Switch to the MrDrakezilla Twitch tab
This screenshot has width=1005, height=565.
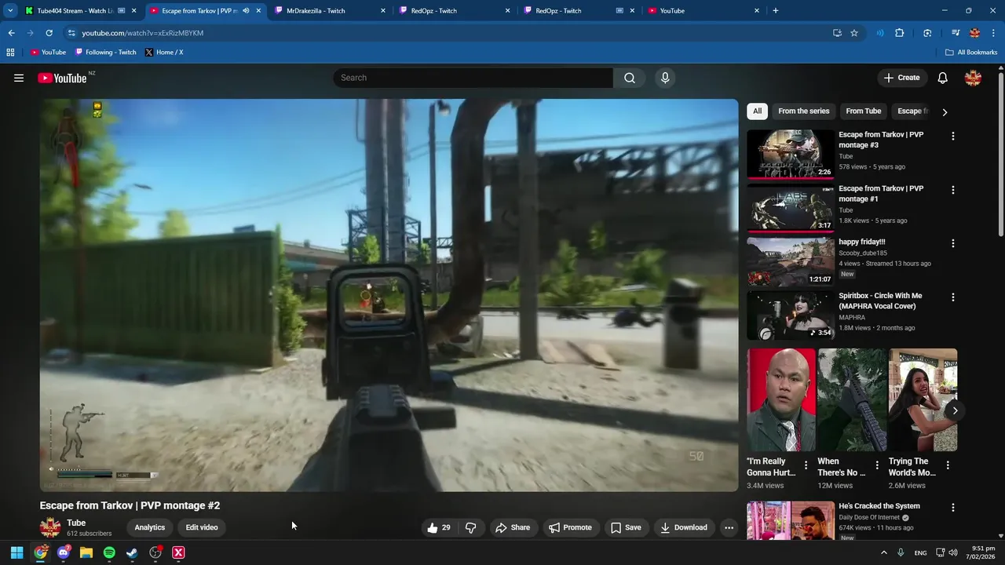pos(330,11)
